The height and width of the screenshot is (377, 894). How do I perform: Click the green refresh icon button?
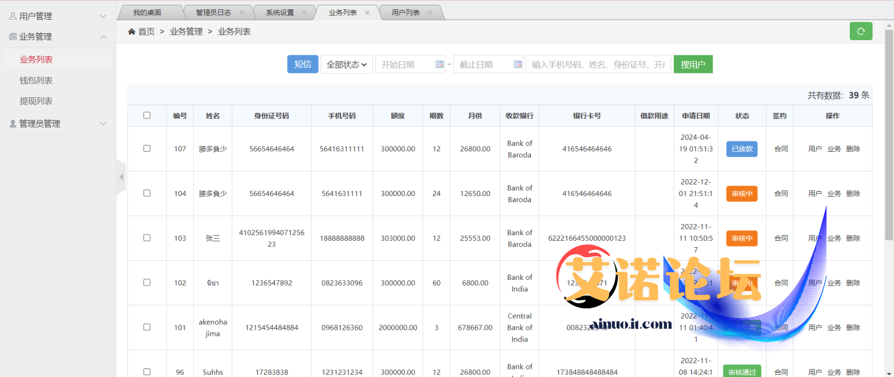coord(861,31)
